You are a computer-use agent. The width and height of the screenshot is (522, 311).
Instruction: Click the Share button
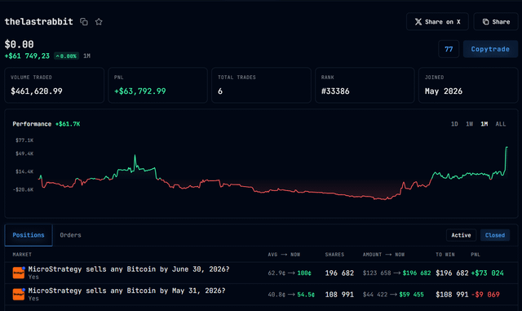pos(496,22)
